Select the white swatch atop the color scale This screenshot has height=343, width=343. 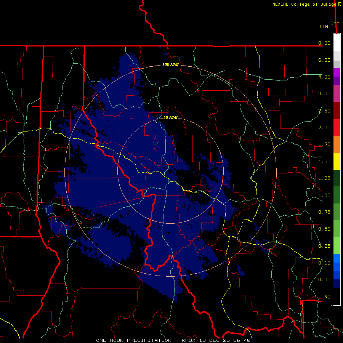coord(337,43)
